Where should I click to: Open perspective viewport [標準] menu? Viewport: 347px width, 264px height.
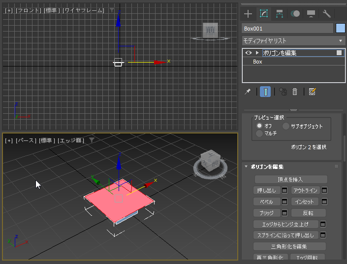[47, 140]
